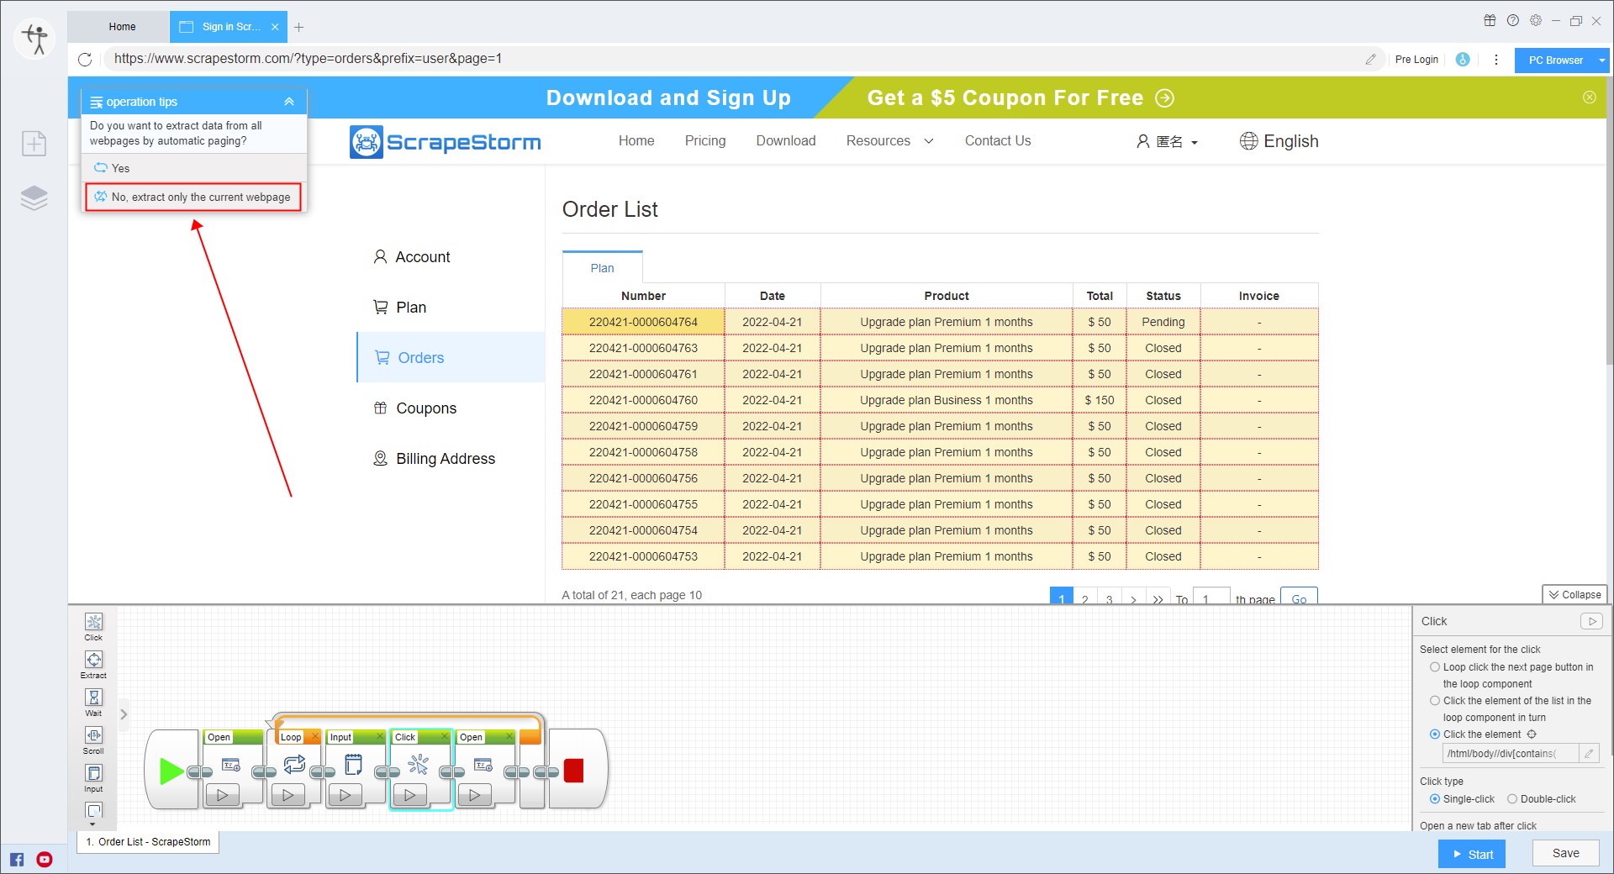Open the Download menu item
The height and width of the screenshot is (874, 1614).
click(x=785, y=141)
